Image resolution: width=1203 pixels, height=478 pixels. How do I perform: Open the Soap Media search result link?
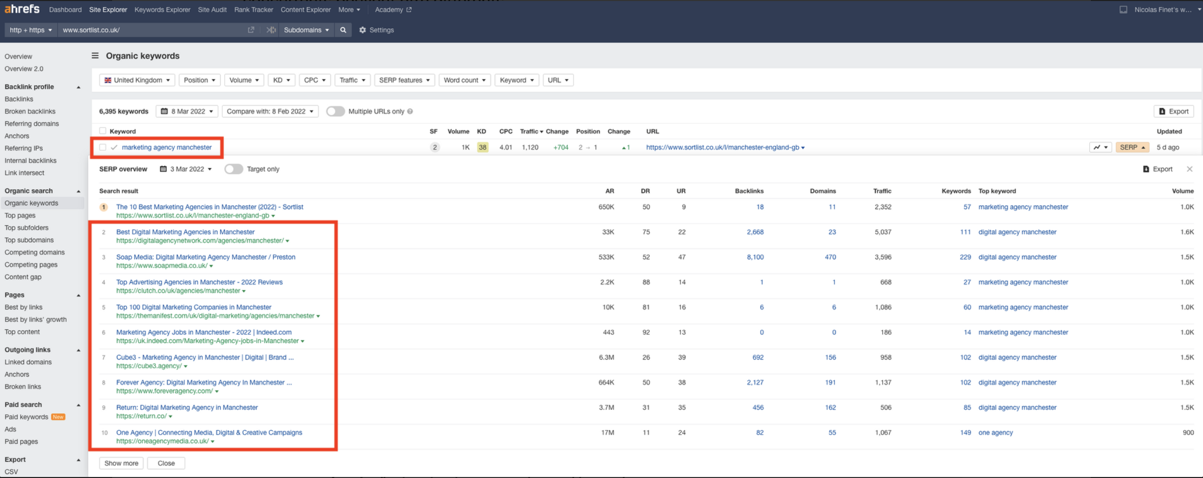(205, 257)
